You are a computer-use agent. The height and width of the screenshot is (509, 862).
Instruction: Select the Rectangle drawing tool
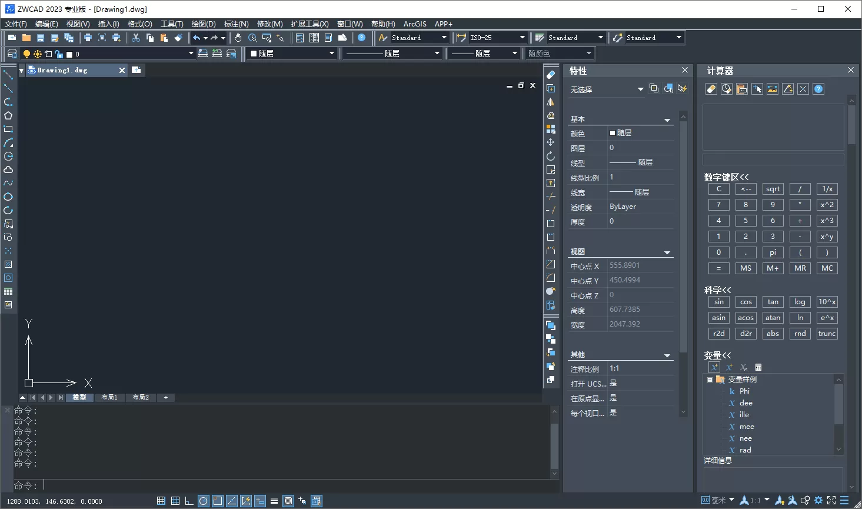[x=8, y=129]
